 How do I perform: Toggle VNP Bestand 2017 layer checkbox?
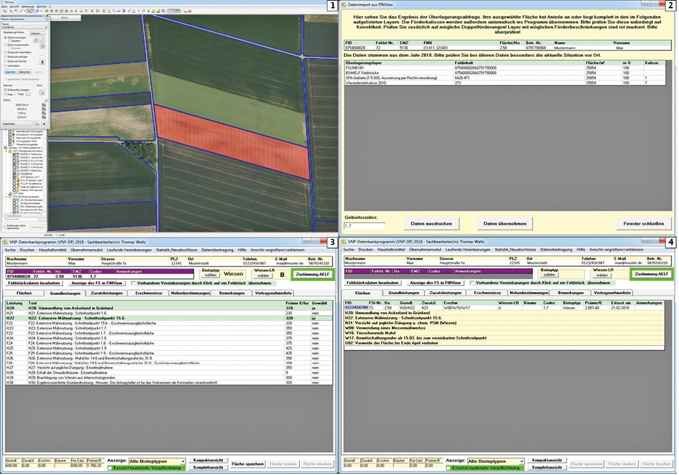click(14, 177)
